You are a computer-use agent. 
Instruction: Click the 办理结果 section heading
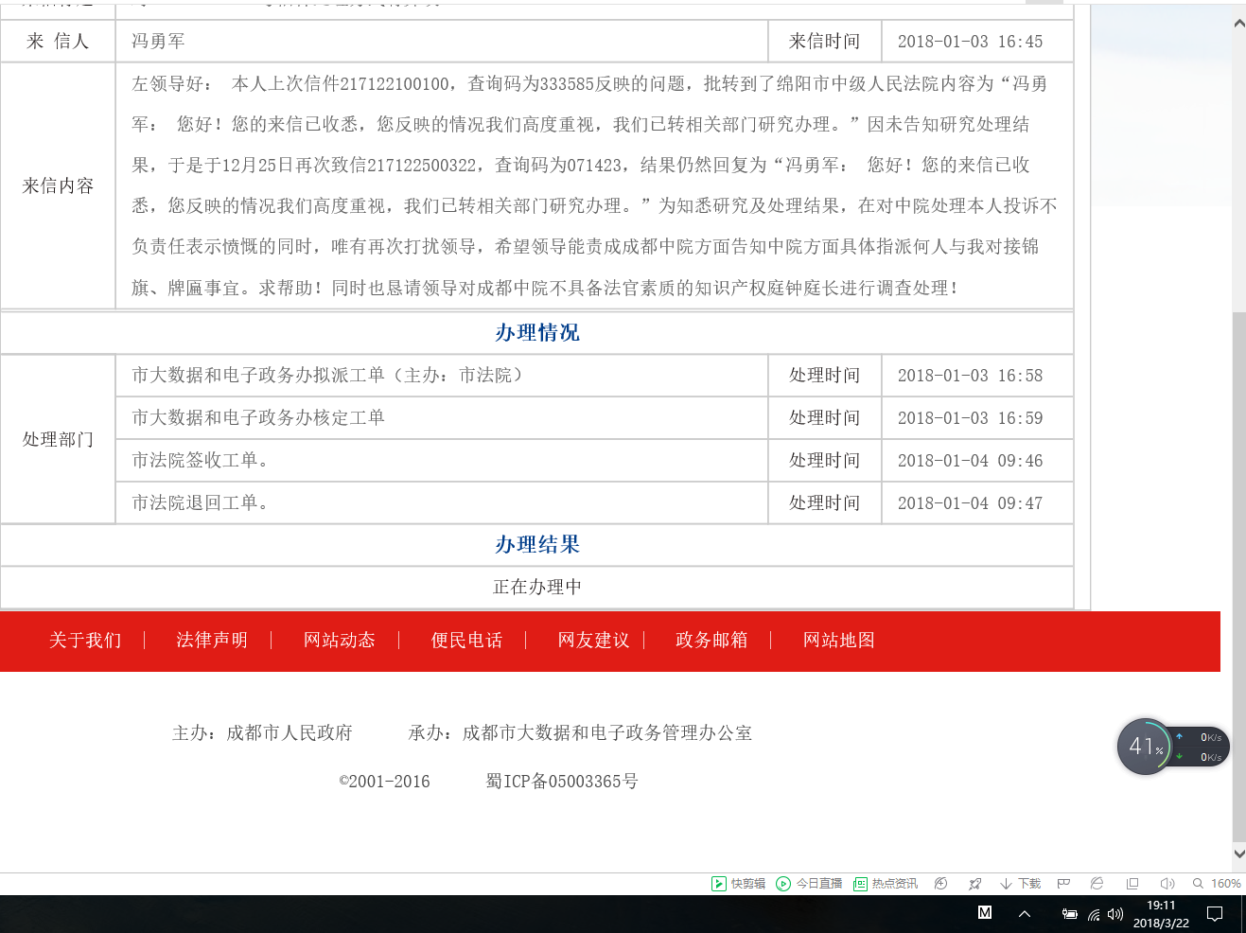[537, 545]
